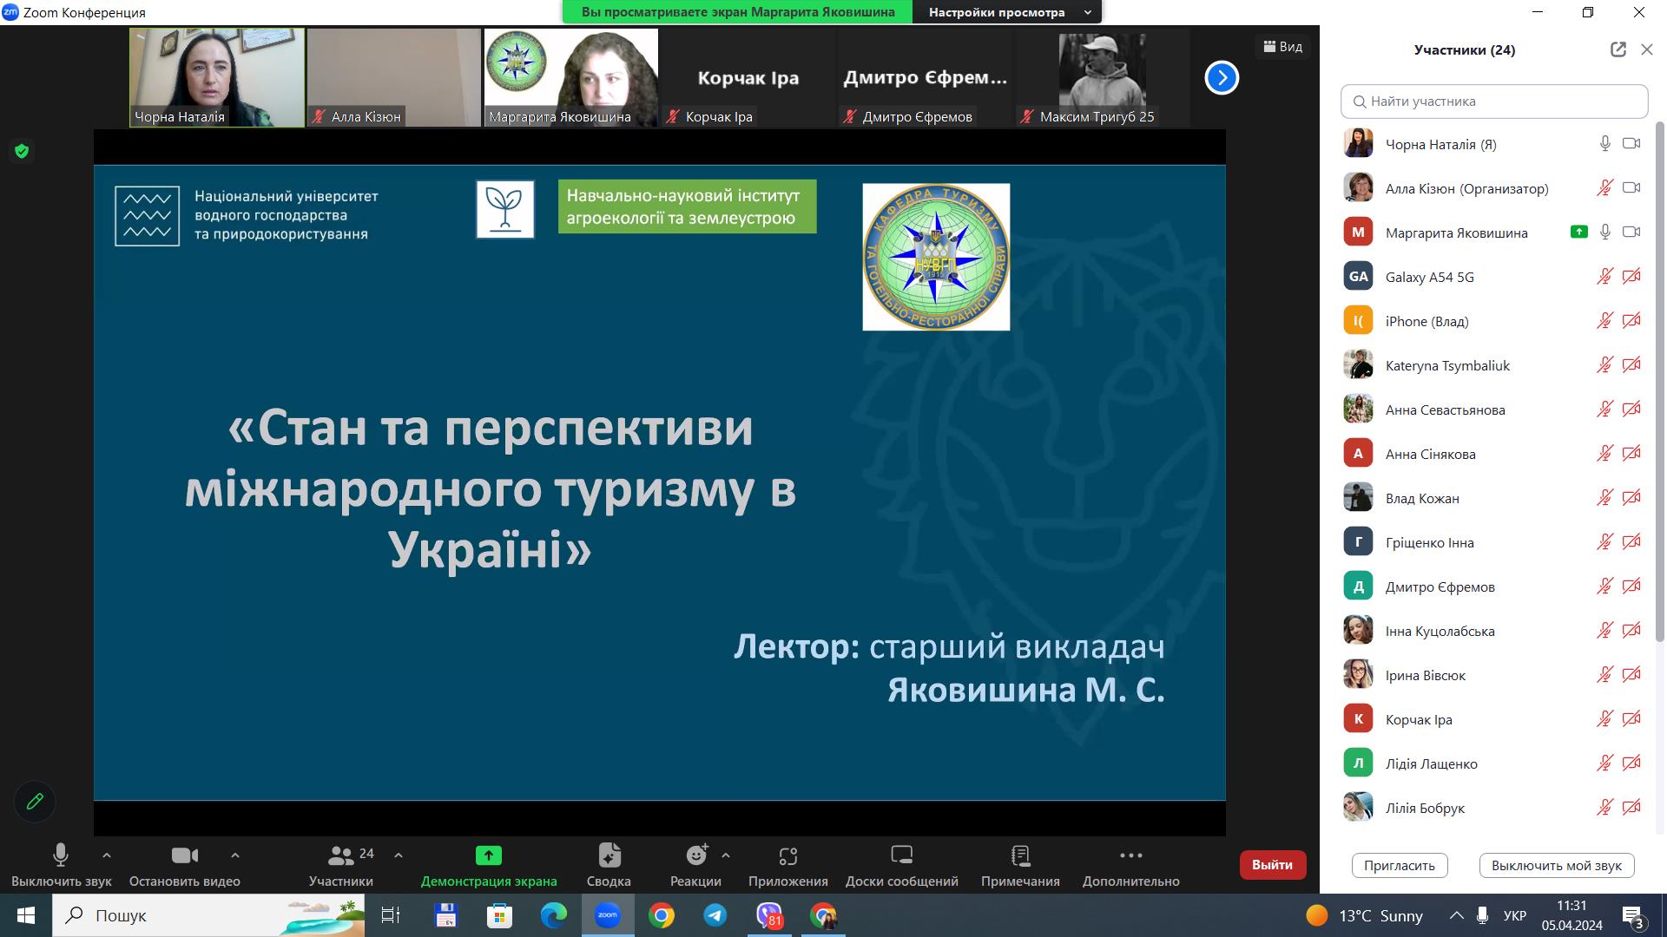Expand audio options arrow beside microphone
Viewport: 1667px width, 937px height.
point(107,855)
